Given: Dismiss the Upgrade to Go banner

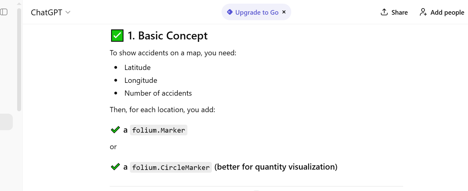Looking at the screenshot, I should point(284,12).
